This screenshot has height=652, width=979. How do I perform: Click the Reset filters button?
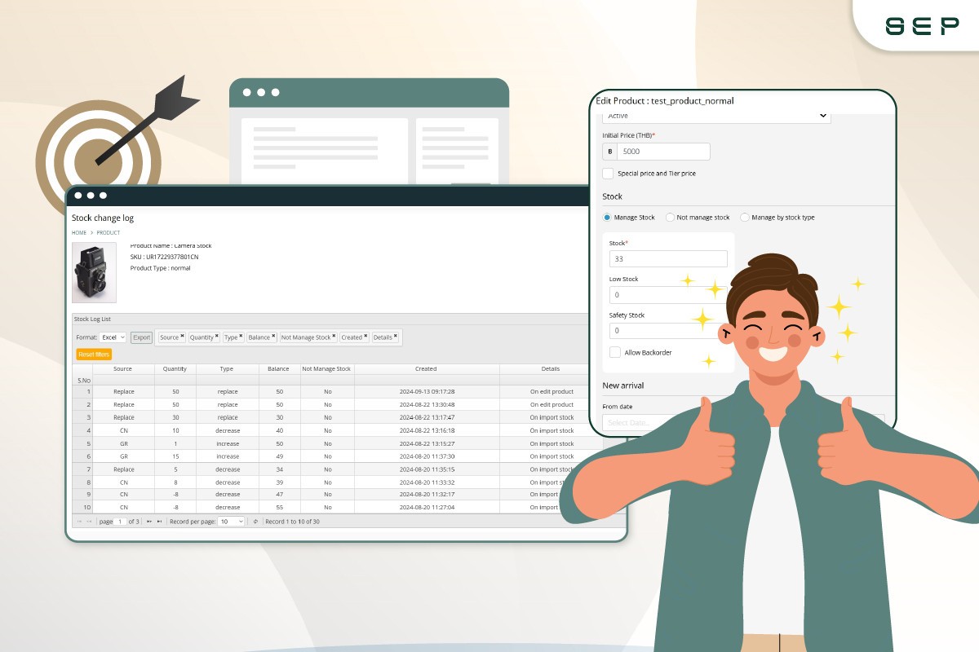[94, 355]
